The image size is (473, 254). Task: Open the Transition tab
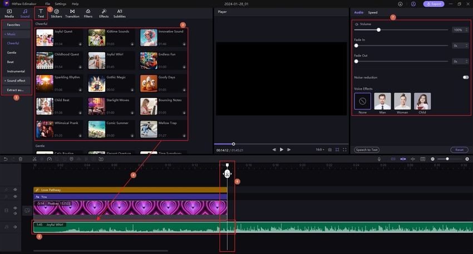(72, 13)
